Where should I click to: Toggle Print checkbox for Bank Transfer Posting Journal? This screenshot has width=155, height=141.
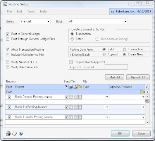tap(9, 117)
